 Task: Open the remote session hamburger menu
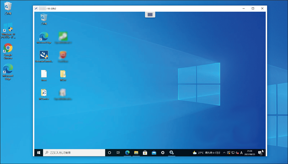click(150, 15)
